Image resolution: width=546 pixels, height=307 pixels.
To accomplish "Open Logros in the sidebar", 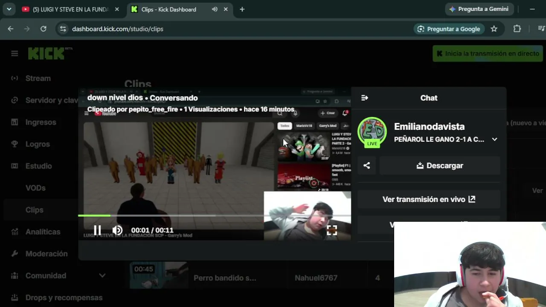I will 38,144.
